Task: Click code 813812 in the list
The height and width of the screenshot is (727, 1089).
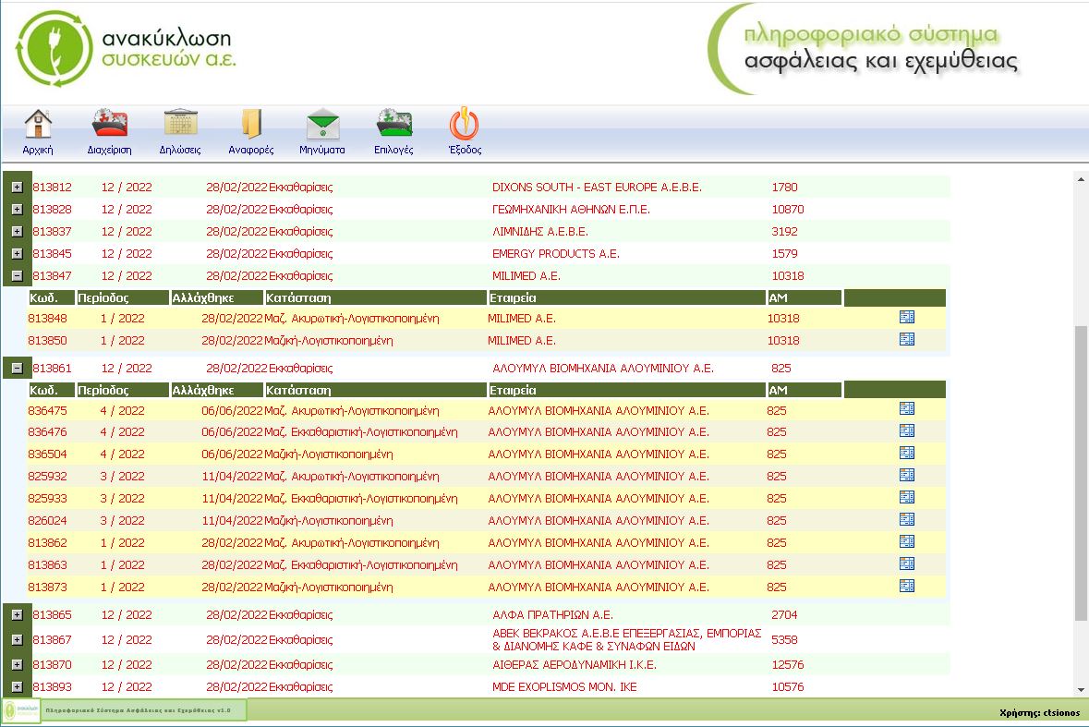Action: (52, 188)
